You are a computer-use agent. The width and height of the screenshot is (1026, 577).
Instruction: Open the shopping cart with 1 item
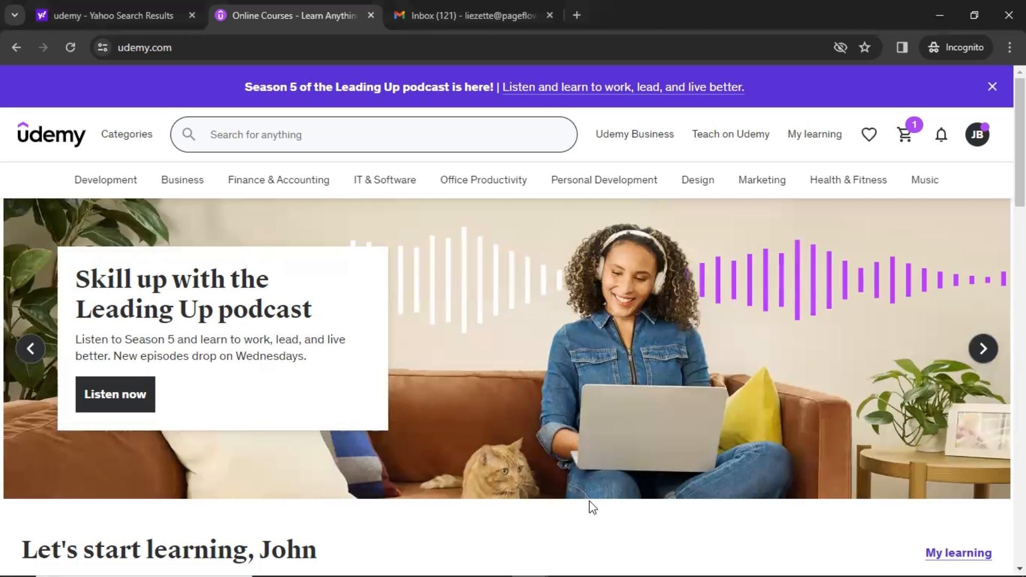pyautogui.click(x=905, y=133)
